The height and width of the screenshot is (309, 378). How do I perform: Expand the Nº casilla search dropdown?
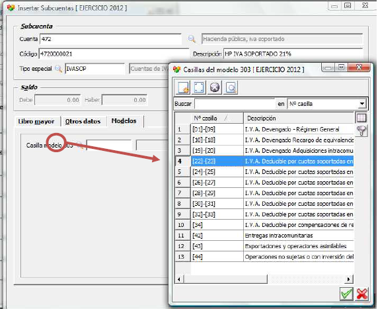(x=362, y=104)
